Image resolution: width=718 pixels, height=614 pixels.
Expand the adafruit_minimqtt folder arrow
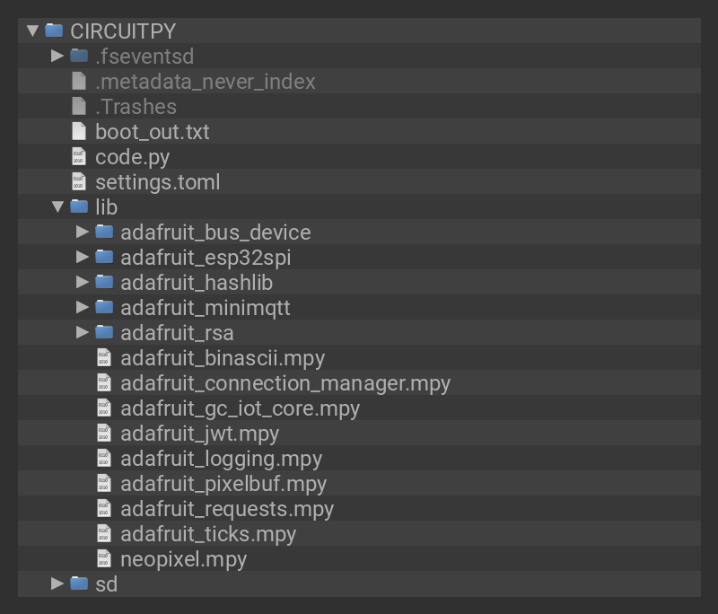tap(83, 307)
